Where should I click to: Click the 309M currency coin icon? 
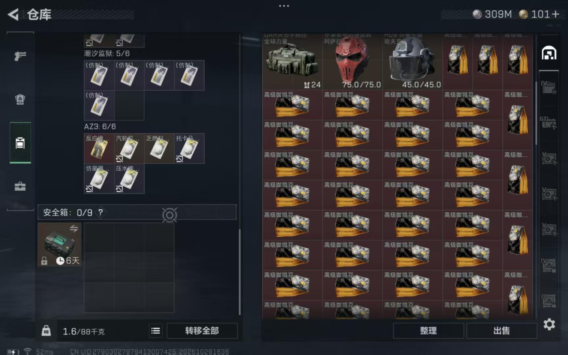click(477, 14)
